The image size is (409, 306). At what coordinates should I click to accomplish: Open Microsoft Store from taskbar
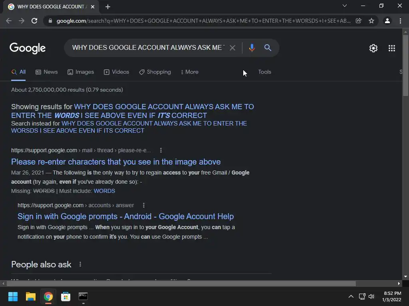[66, 296]
